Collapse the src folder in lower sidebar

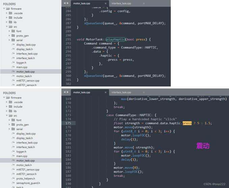[x=7, y=116]
